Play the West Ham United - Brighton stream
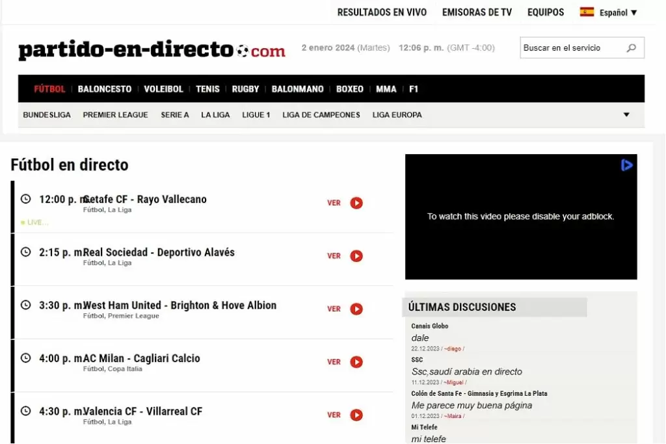666x444 pixels. click(356, 309)
